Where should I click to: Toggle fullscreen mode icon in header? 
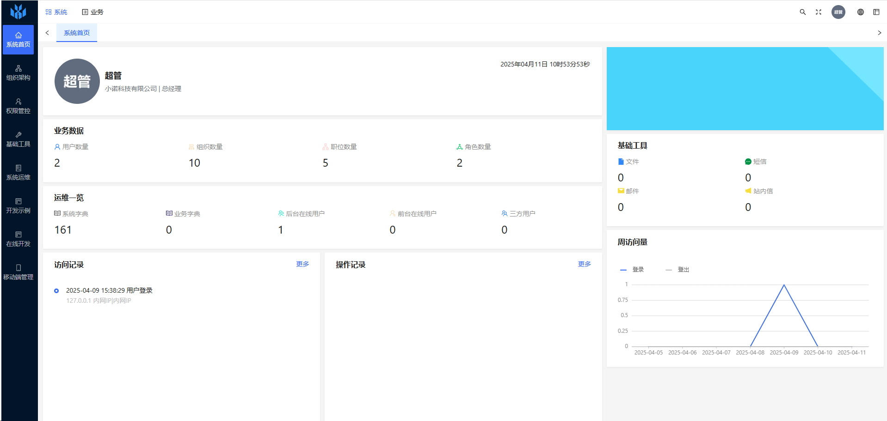pos(819,12)
